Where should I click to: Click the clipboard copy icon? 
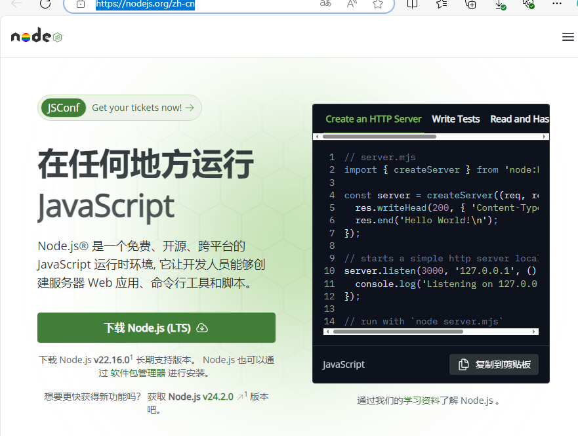click(x=463, y=364)
